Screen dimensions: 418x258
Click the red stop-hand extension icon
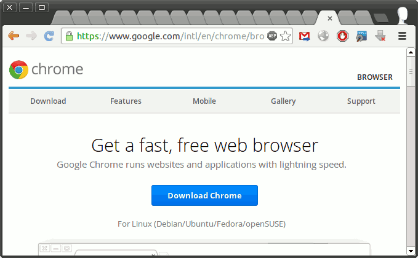tap(342, 36)
